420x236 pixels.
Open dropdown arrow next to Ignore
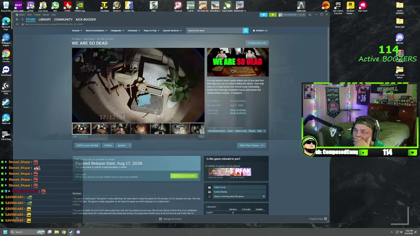point(130,145)
